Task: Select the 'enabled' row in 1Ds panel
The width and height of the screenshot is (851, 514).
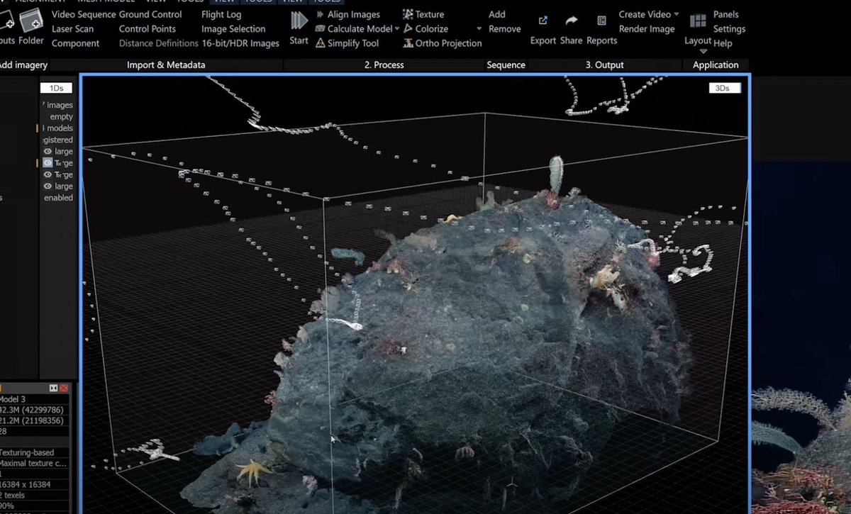Action: point(58,198)
